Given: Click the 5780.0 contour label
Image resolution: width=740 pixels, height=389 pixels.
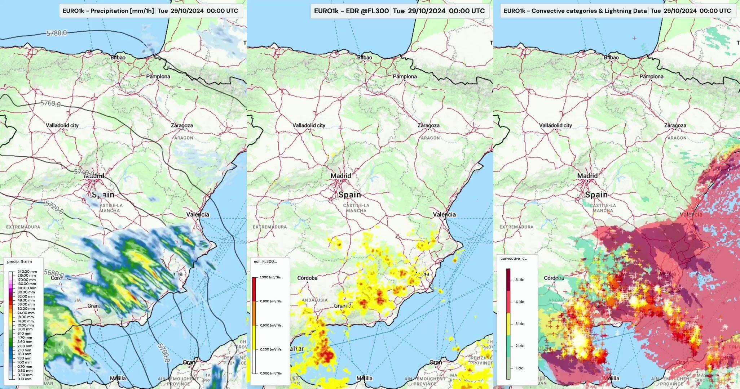Looking at the screenshot, I should click(x=57, y=33).
